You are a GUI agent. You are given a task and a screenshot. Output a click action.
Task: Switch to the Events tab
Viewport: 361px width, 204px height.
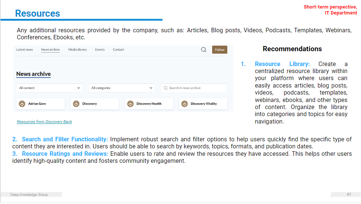pos(100,50)
